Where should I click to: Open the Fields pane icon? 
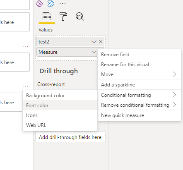click(x=47, y=17)
